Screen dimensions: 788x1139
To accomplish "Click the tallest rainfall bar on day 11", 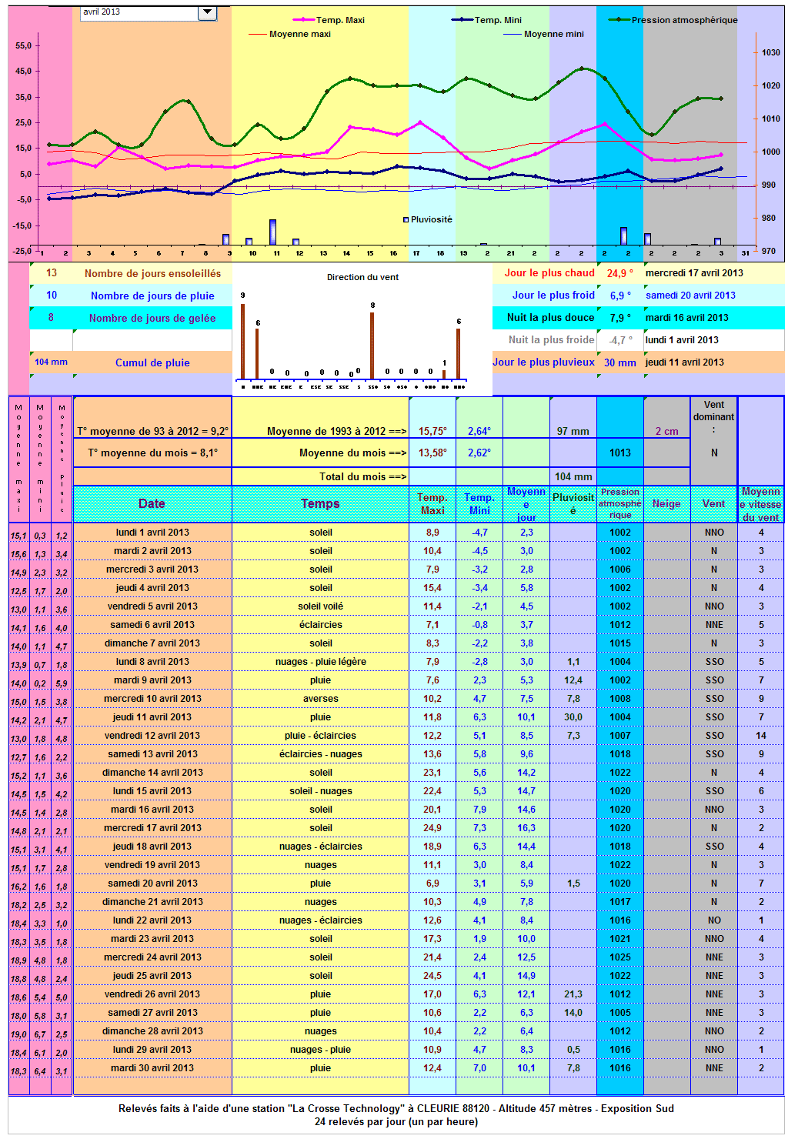I will tap(273, 232).
